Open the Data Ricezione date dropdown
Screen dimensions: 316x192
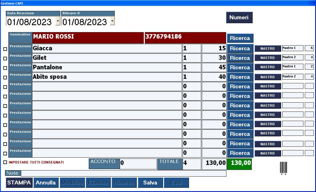pos(58,21)
